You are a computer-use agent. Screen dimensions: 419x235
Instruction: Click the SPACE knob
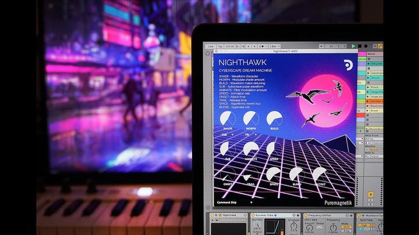274,175
